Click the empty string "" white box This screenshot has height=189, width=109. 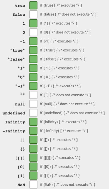point(33,95)
